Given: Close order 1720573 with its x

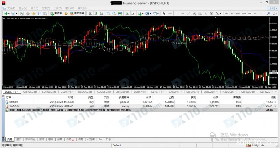Looking at the screenshot, I should [x=275, y=106].
